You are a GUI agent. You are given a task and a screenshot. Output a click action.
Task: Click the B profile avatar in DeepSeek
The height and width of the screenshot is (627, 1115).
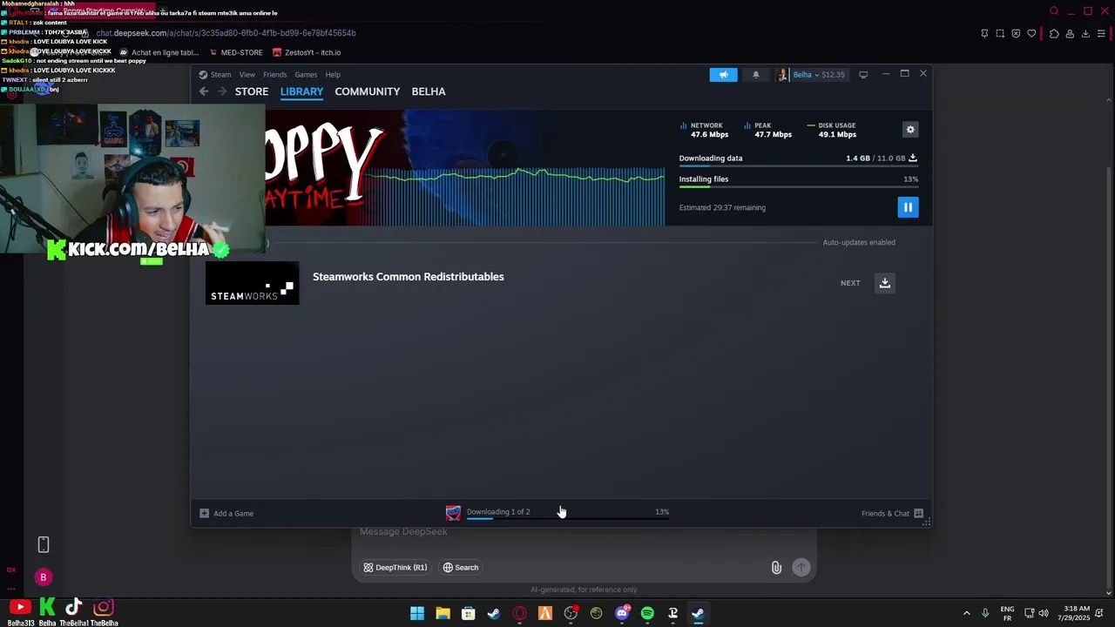(x=43, y=577)
